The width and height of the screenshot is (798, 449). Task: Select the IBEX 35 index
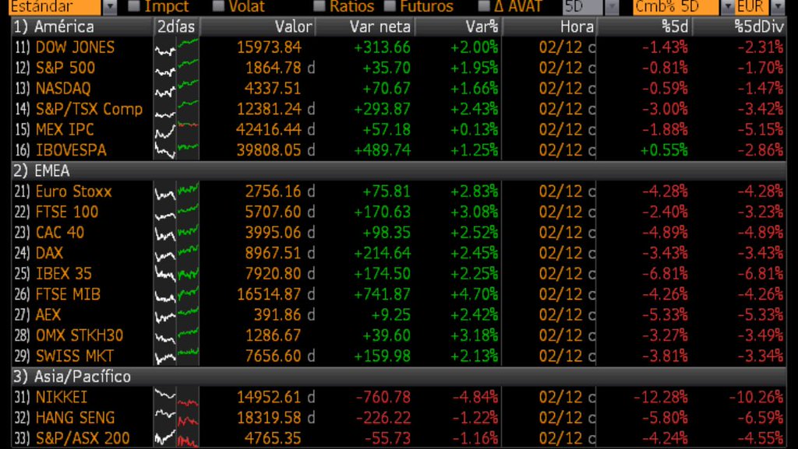tap(64, 274)
